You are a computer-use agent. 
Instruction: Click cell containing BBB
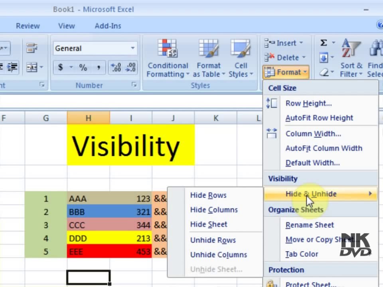pyautogui.click(x=89, y=212)
